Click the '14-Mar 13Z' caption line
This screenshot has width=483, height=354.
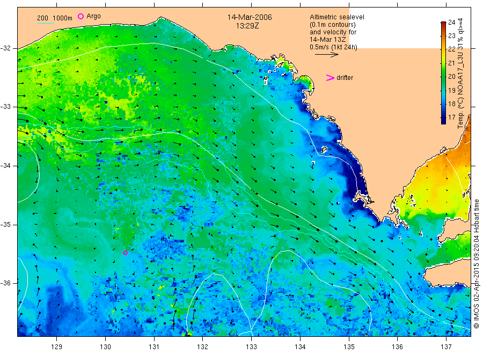point(327,40)
